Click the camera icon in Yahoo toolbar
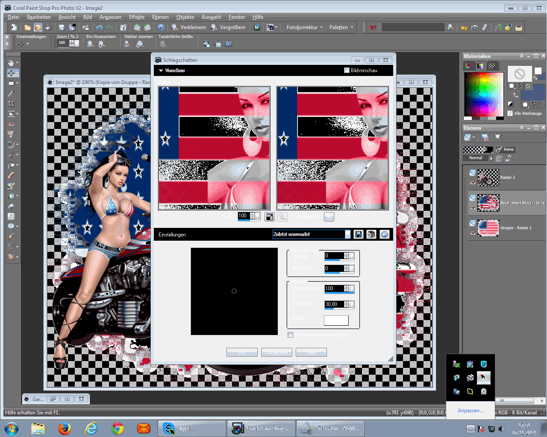547x437 pixels. click(474, 27)
